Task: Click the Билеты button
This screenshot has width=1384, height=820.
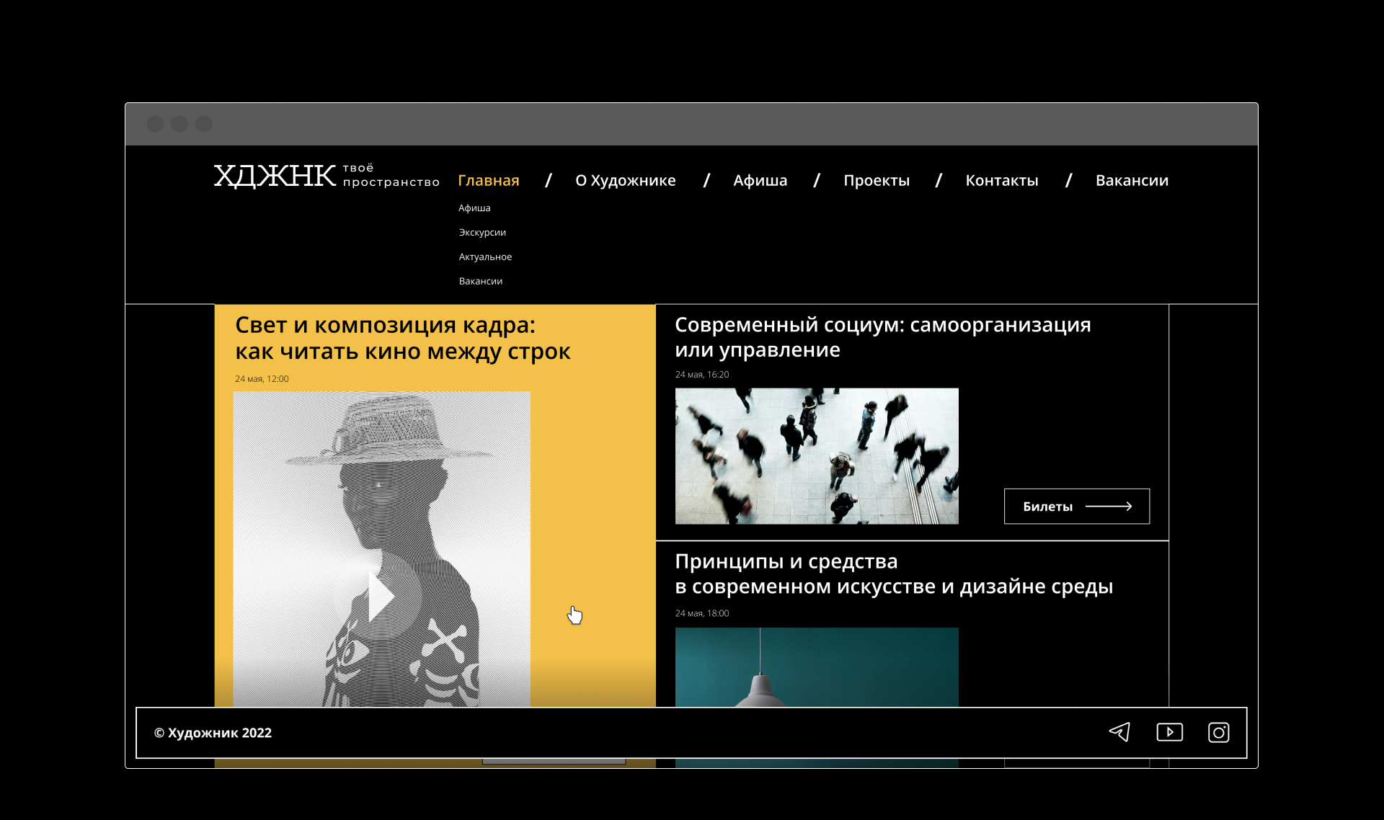Action: click(x=1075, y=507)
